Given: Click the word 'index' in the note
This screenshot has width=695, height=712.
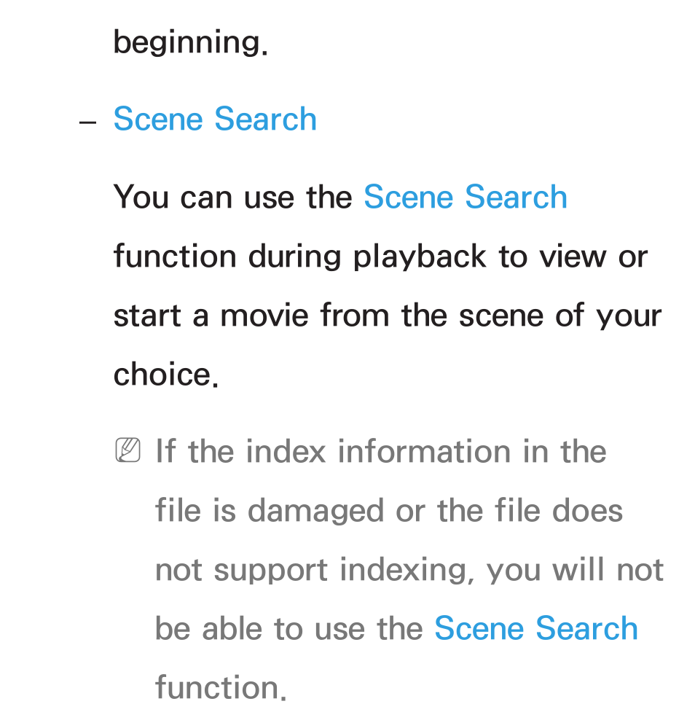Looking at the screenshot, I should [286, 451].
